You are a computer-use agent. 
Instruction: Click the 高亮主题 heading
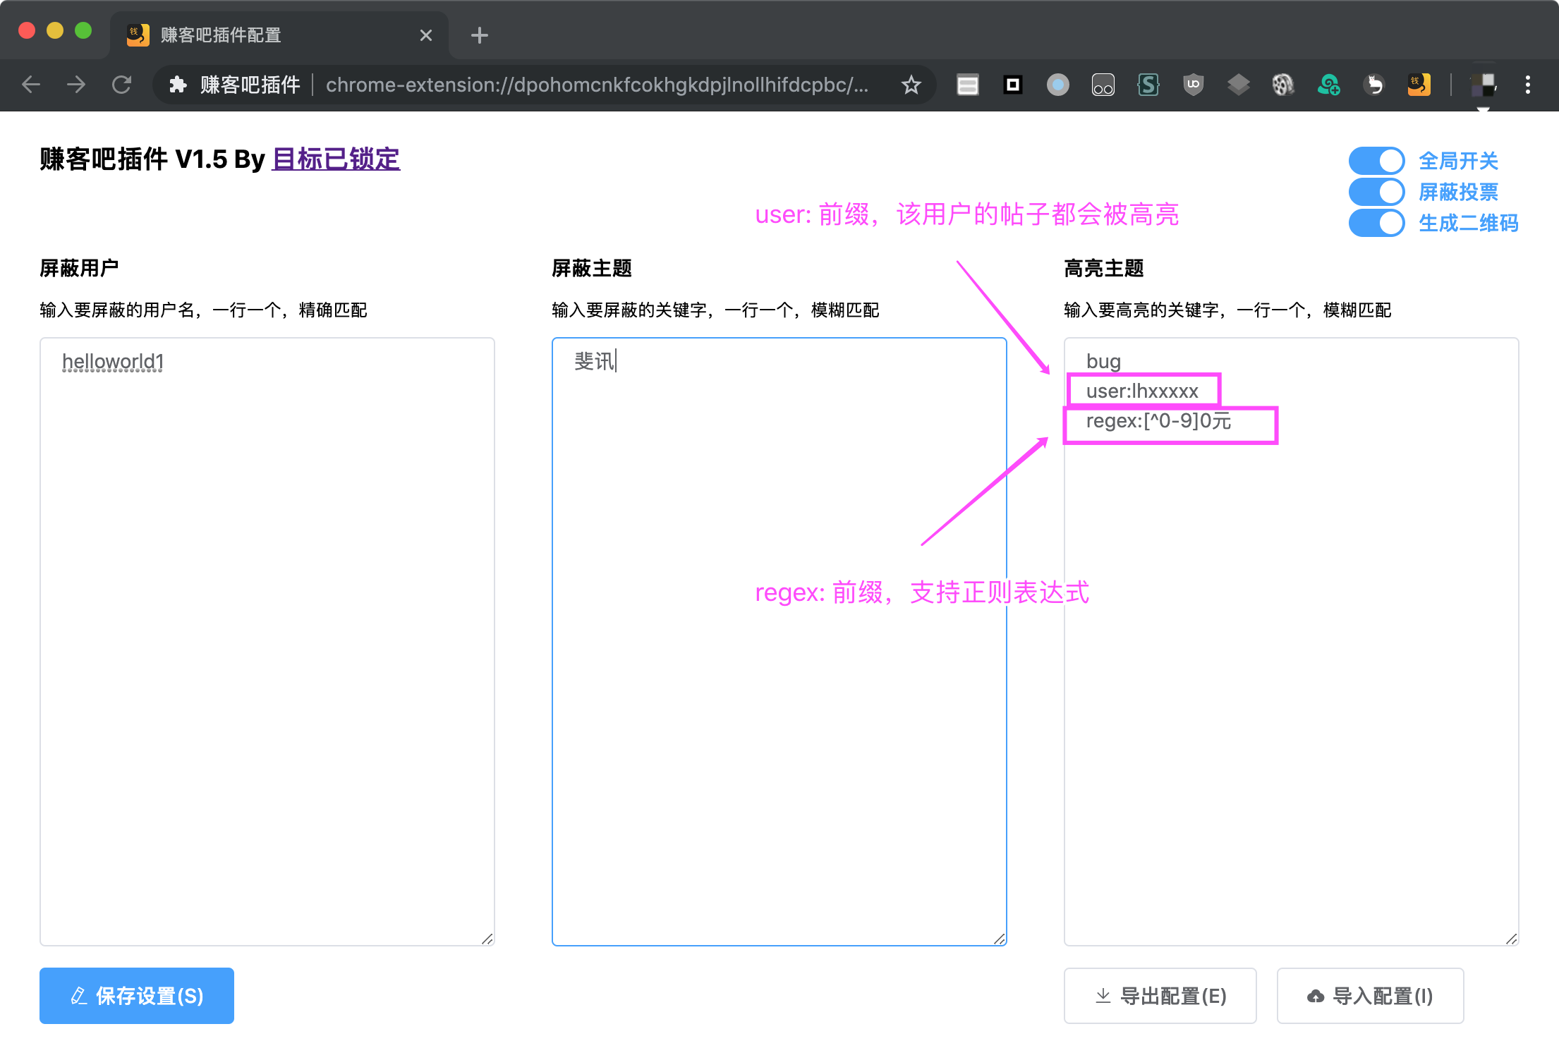pyautogui.click(x=1103, y=269)
